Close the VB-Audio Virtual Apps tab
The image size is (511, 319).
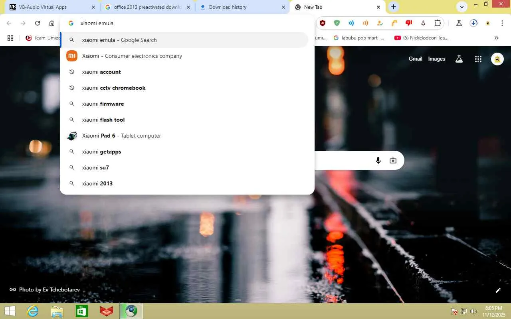93,7
